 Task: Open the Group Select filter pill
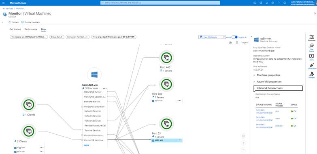(x=57, y=37)
